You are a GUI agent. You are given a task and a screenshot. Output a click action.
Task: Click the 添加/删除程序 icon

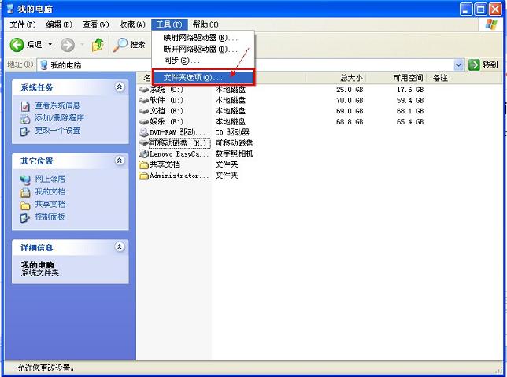25,119
